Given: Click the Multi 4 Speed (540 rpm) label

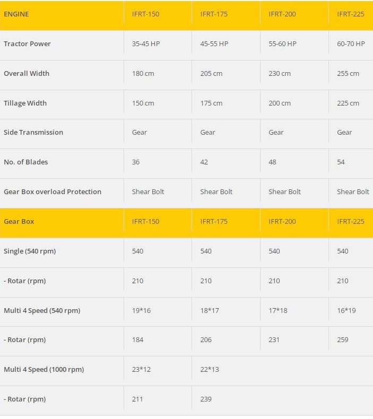Looking at the screenshot, I should click(42, 310).
